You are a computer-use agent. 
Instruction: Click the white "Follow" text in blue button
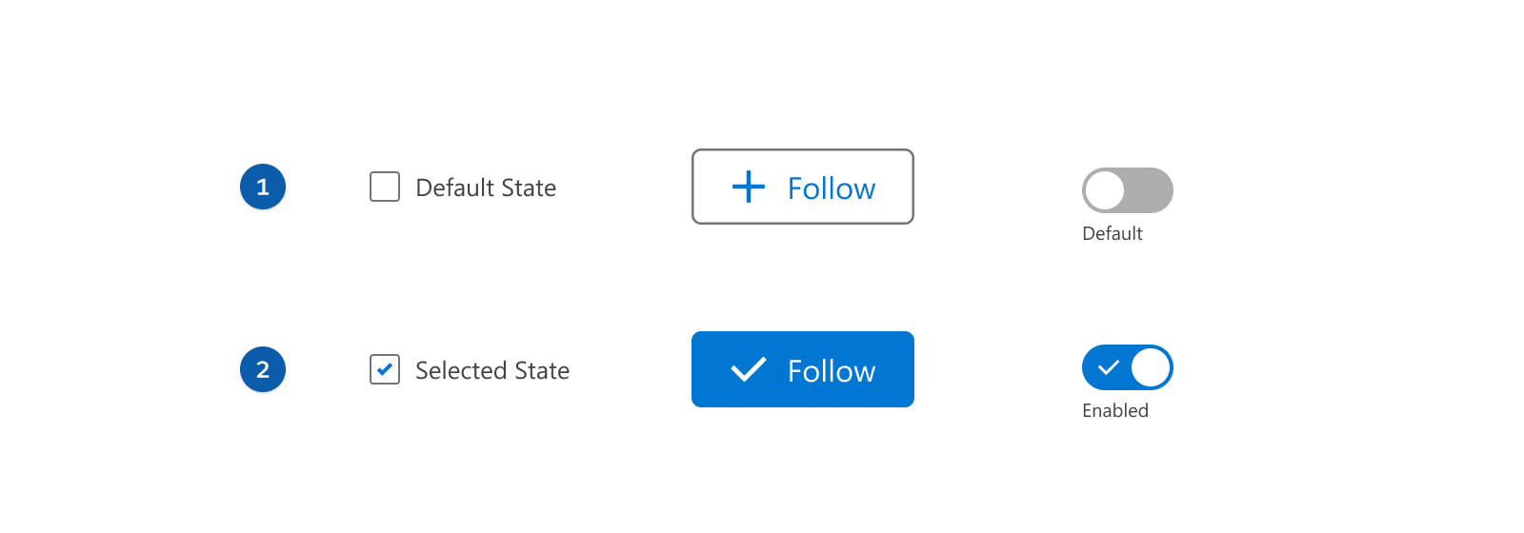[832, 371]
